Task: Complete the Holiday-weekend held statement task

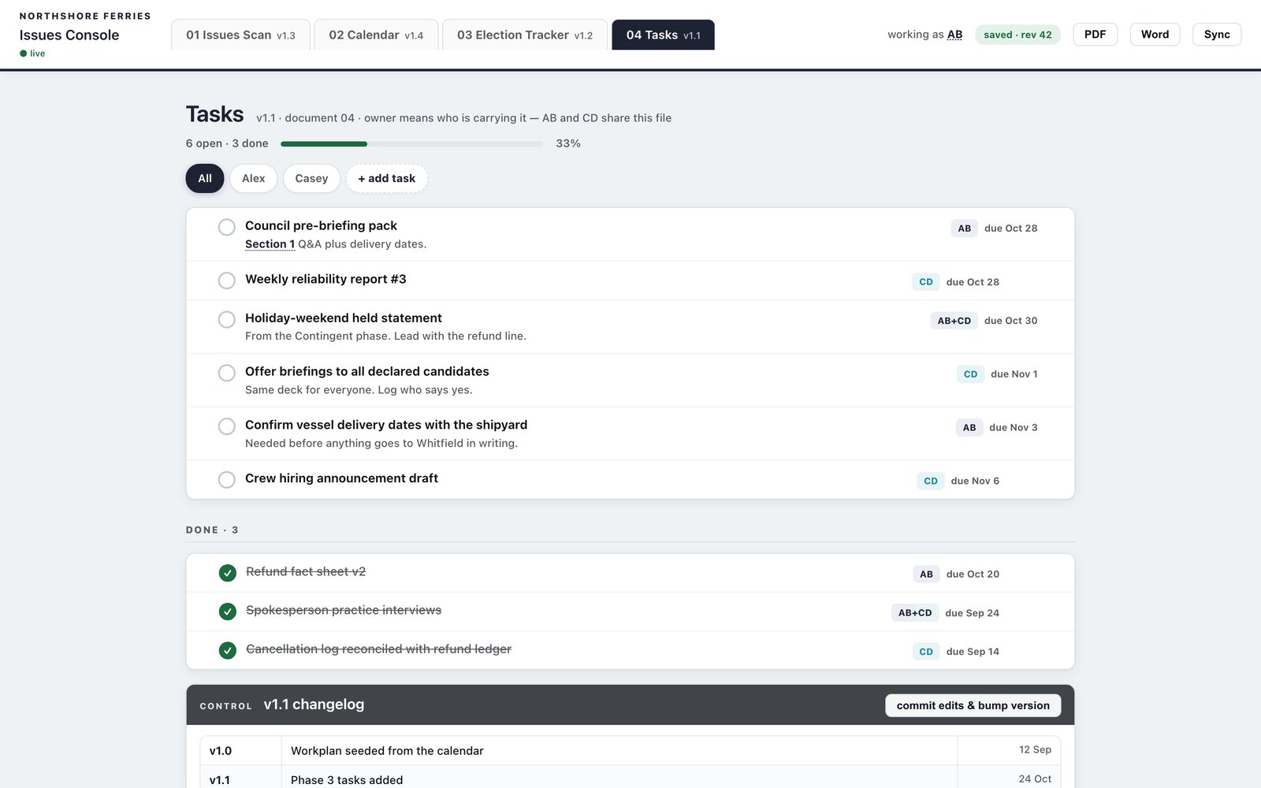Action: pos(226,320)
